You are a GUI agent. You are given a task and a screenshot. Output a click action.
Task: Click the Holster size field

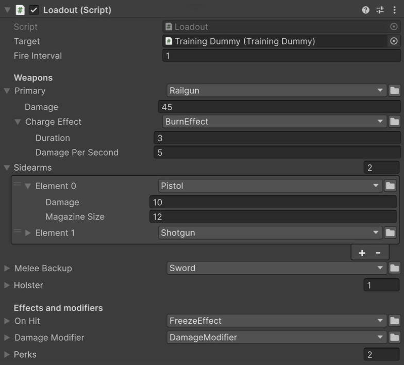point(381,285)
